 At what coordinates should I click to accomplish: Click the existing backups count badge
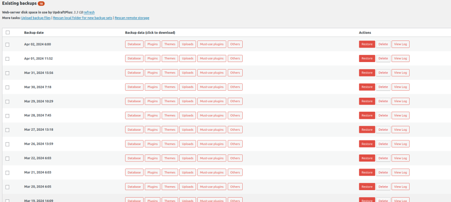41,4
